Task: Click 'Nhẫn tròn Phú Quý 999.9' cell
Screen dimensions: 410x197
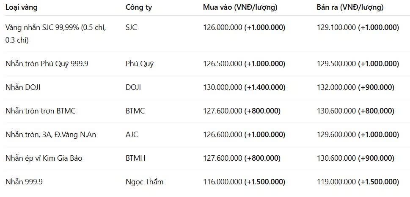Action: click(x=47, y=64)
